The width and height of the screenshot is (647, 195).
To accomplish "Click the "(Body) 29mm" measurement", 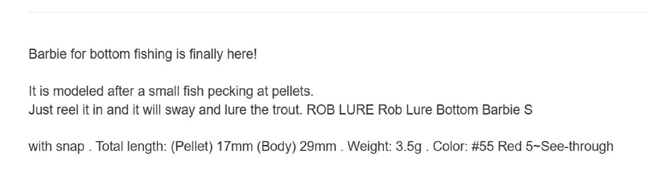I will (296, 147).
